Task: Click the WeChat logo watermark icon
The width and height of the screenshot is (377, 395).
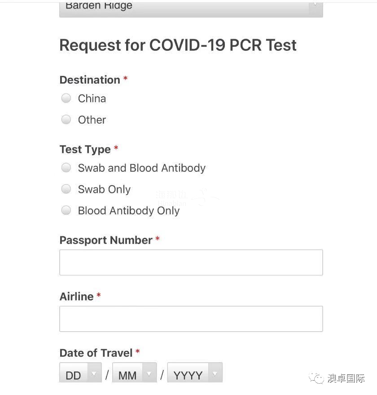Action: (316, 378)
